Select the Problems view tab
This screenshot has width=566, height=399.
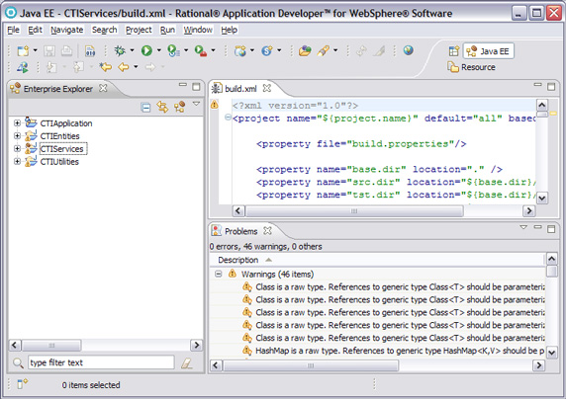click(240, 231)
